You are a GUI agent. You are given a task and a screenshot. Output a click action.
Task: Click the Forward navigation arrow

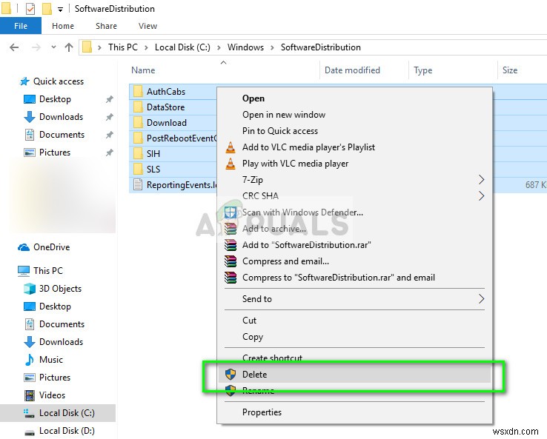(x=36, y=47)
